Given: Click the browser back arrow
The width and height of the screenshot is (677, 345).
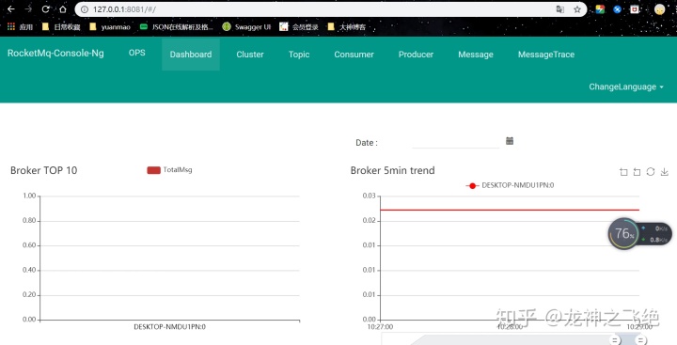Looking at the screenshot, I should pos(11,9).
